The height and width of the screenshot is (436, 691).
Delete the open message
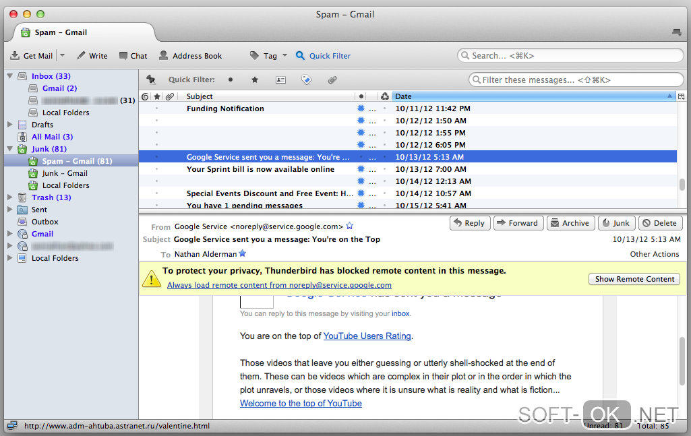pyautogui.click(x=660, y=223)
